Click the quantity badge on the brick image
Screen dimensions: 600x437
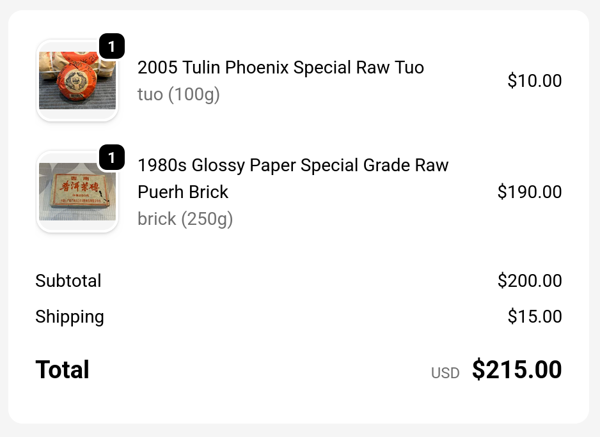[112, 158]
